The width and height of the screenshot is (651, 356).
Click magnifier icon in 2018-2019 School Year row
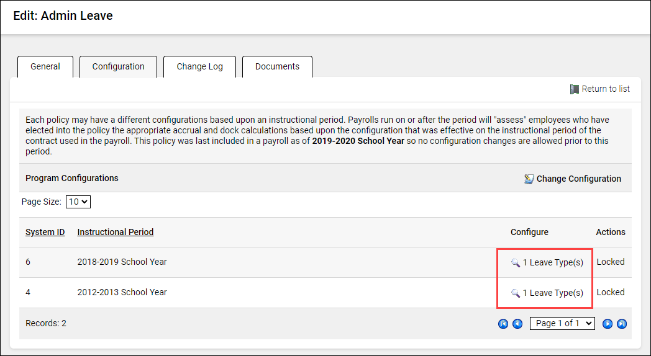515,263
